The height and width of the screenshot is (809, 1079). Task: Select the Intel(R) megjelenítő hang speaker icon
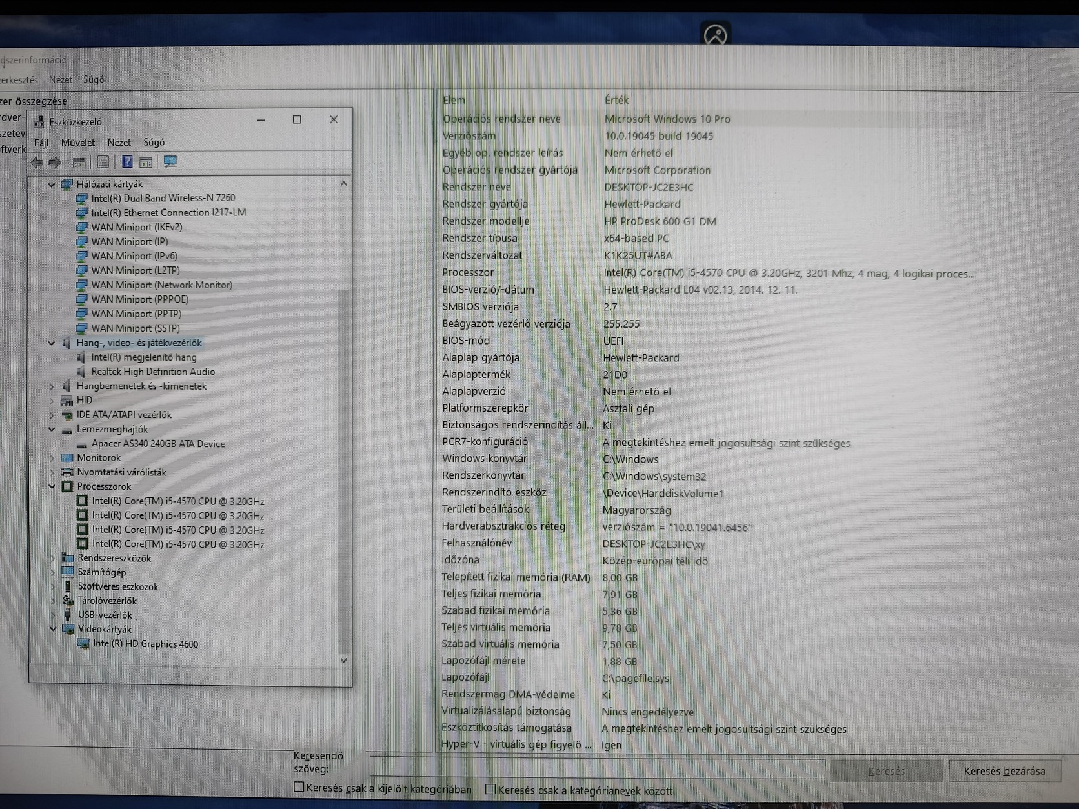pos(81,357)
